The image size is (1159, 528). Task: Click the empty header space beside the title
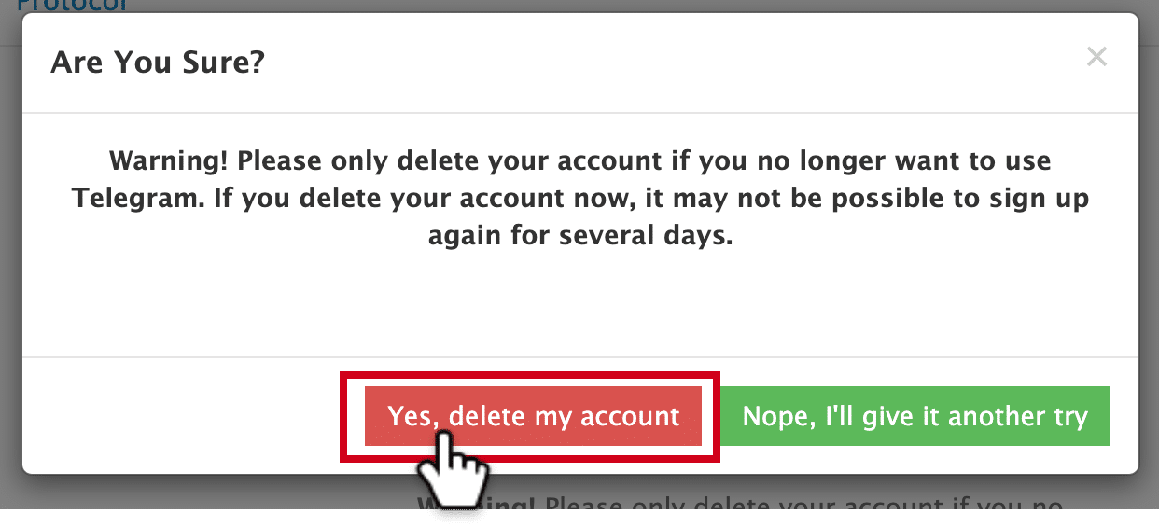[672, 63]
